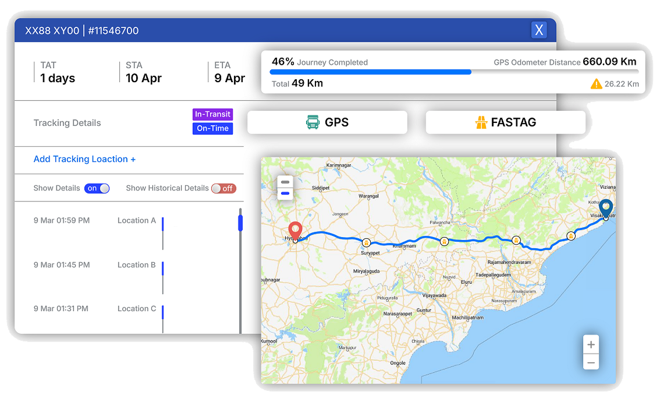
Task: Click the blue destination pin at Visakhapatnam
Action: pyautogui.click(x=606, y=208)
